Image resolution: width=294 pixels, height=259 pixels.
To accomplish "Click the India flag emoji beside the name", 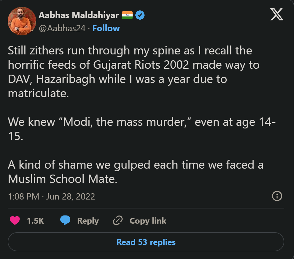I will pos(128,14).
